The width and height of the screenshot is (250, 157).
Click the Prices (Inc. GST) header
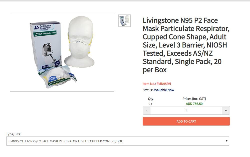pyautogui.click(x=194, y=99)
